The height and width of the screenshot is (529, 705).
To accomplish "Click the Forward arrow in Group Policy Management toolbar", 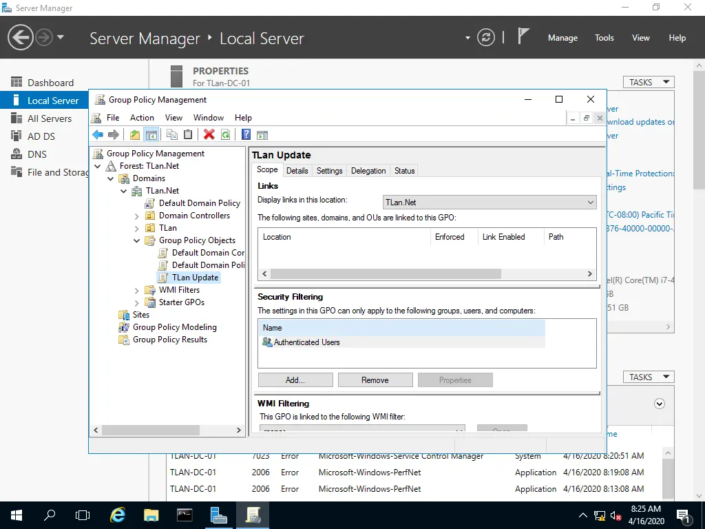I will pyautogui.click(x=114, y=134).
